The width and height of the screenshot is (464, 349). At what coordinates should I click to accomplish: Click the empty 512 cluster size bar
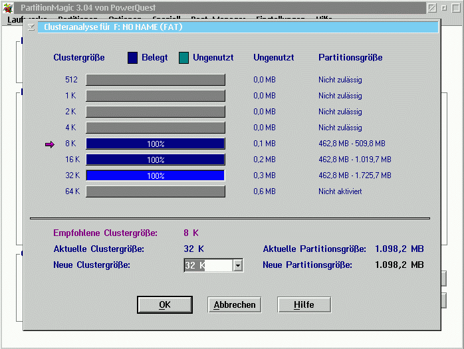click(156, 80)
